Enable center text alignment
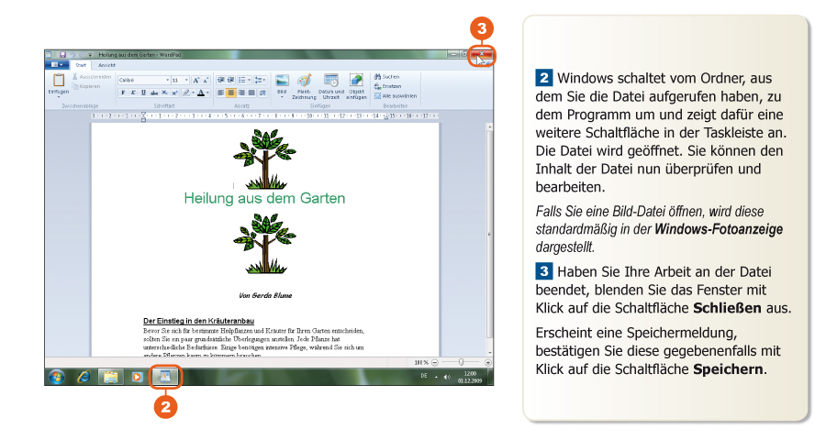Screen dimensions: 826x440 click(231, 93)
